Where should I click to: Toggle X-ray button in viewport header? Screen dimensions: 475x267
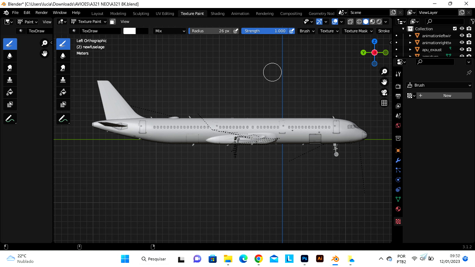tap(351, 22)
